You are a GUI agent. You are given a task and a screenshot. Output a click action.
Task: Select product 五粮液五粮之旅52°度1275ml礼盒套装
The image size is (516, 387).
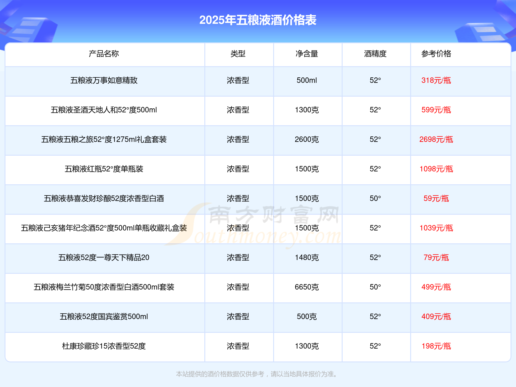click(104, 139)
